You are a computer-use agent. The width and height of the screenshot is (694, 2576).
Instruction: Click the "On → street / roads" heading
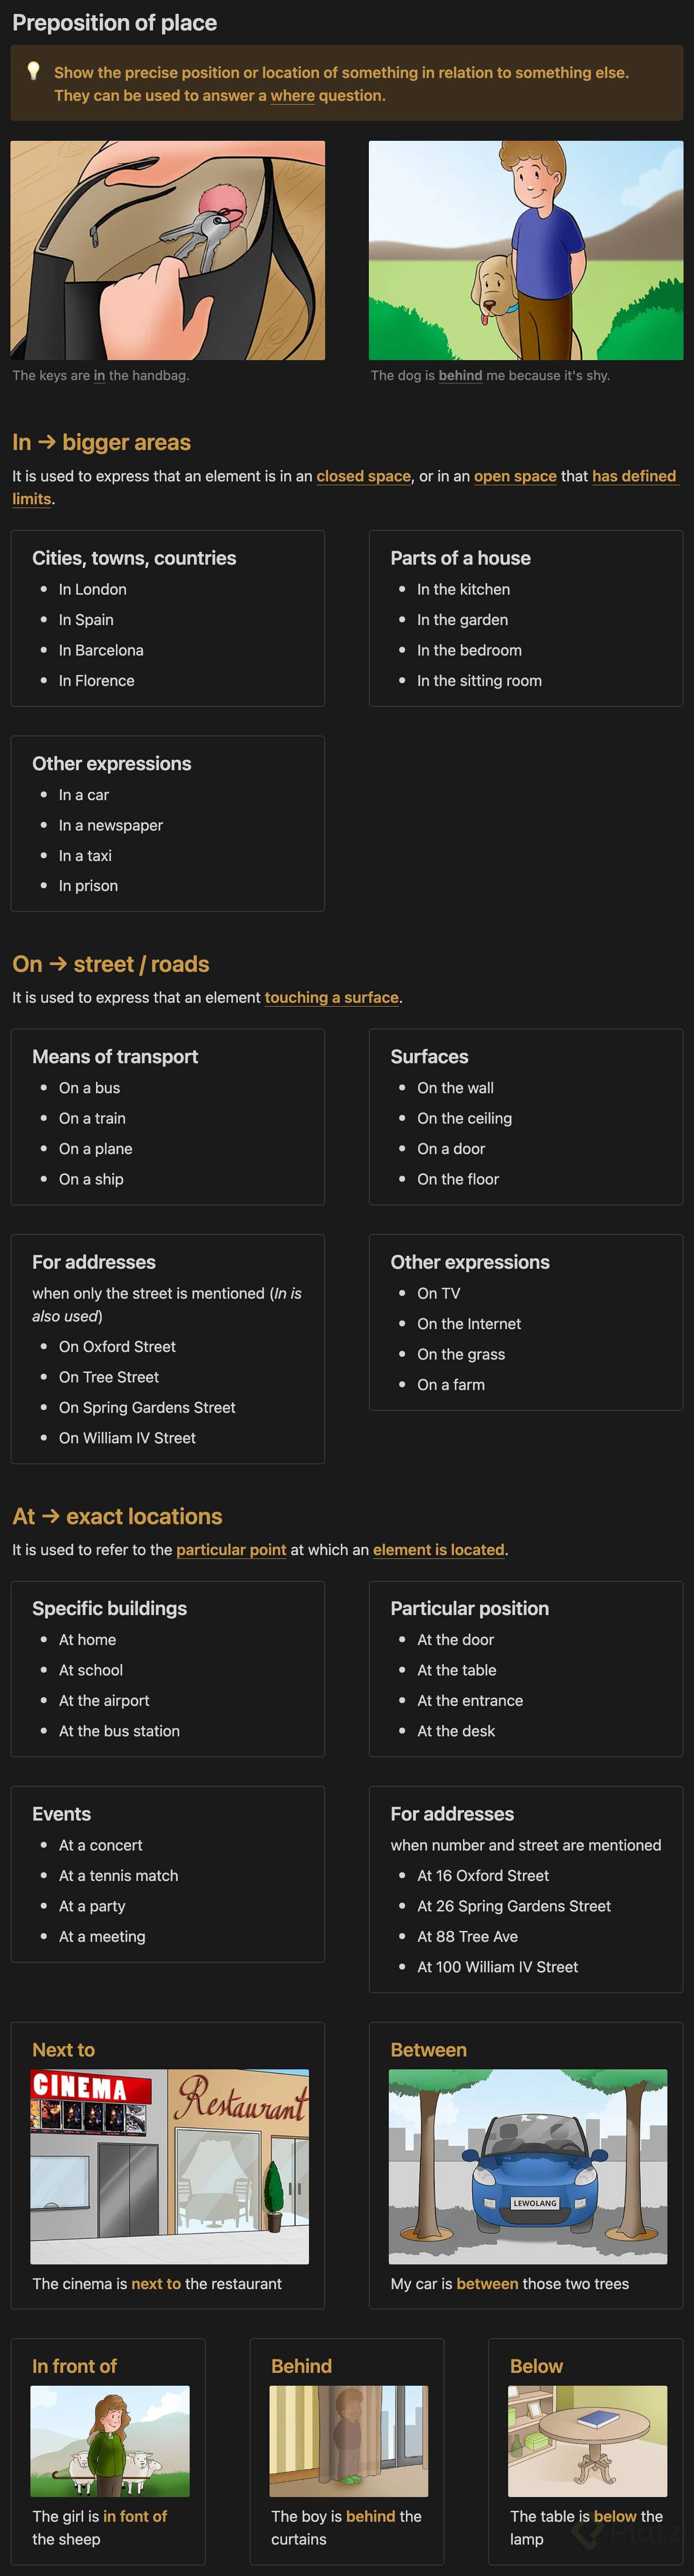point(111,964)
